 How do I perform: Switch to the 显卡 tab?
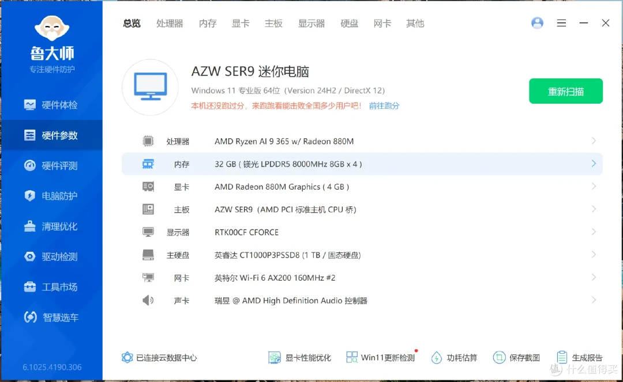(x=241, y=24)
